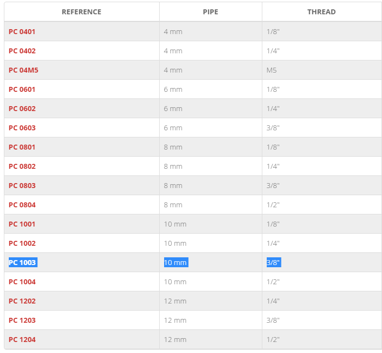Open the PC 0602 reference link
The width and height of the screenshot is (382, 353).
tap(22, 109)
